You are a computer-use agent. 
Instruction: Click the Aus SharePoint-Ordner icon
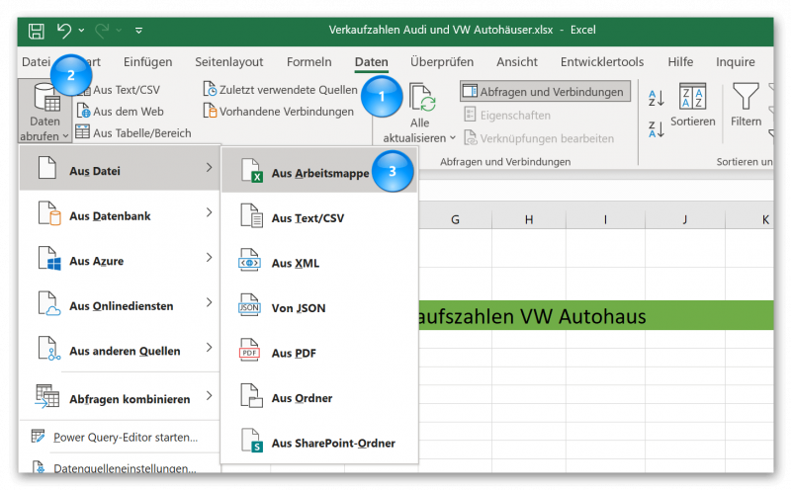tap(251, 440)
